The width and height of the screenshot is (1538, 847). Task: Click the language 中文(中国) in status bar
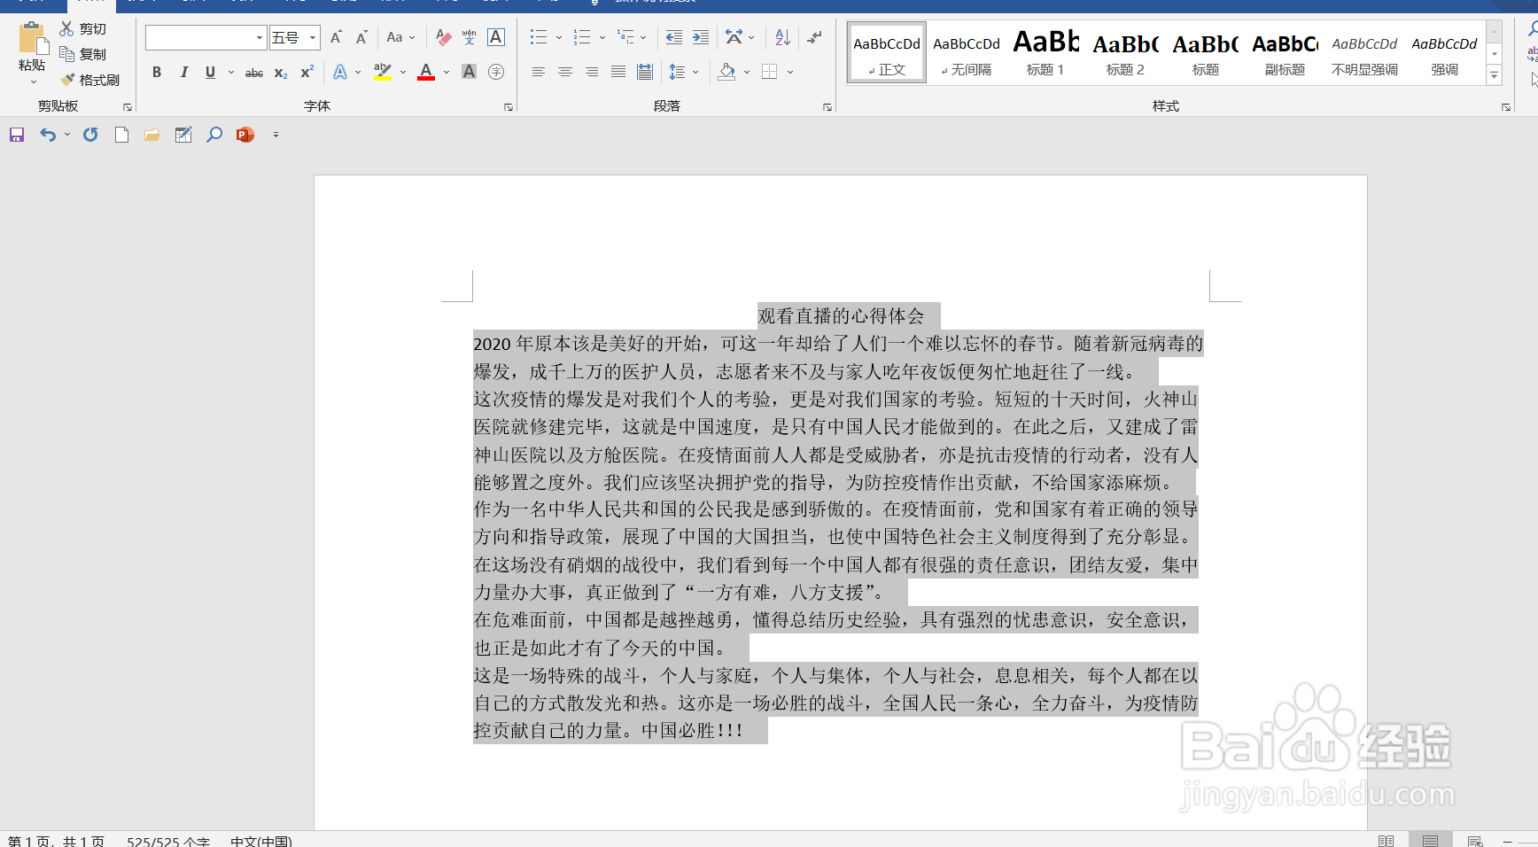(x=260, y=841)
